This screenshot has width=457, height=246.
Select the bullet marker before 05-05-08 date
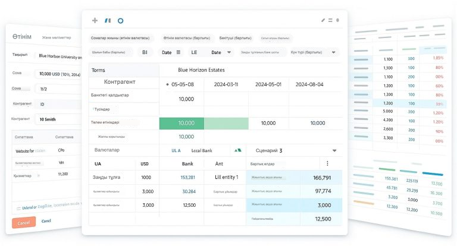pos(167,84)
